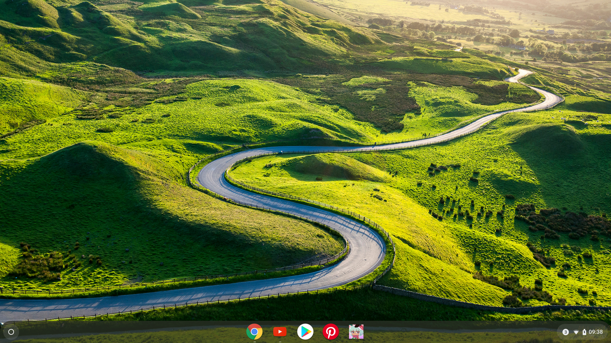This screenshot has height=343, width=611.
Task: Open quick settings via the 09:38 clock
Action: click(x=596, y=332)
